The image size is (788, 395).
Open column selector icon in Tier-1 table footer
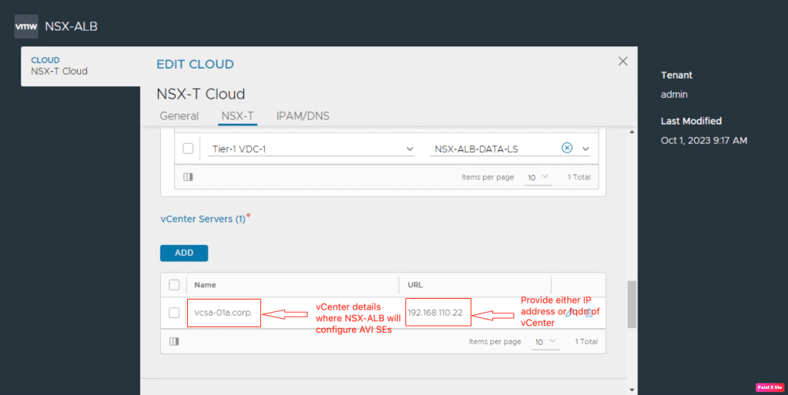coord(188,176)
